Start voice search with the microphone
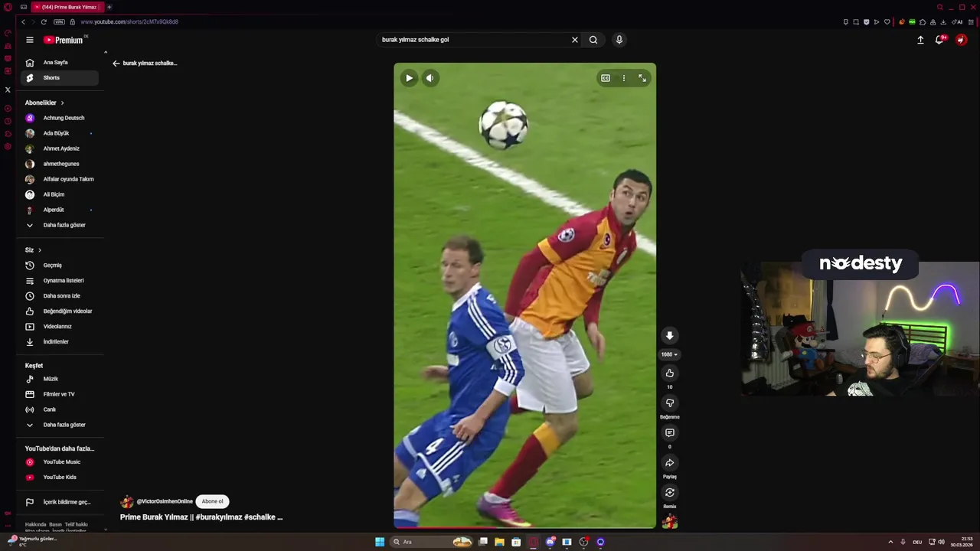 point(619,40)
